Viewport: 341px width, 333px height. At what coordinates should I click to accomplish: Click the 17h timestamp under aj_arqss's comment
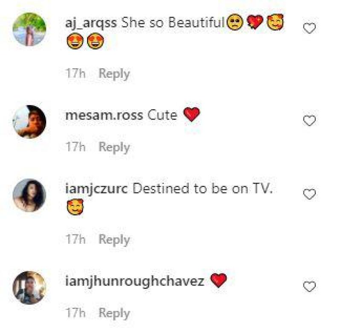coord(75,73)
